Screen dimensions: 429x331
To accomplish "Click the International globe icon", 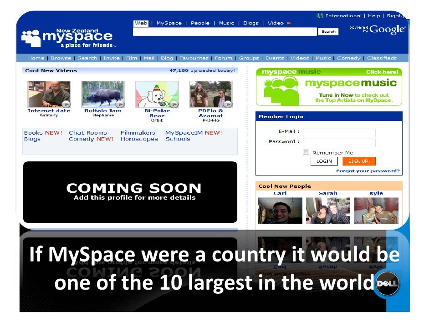I will click(320, 15).
